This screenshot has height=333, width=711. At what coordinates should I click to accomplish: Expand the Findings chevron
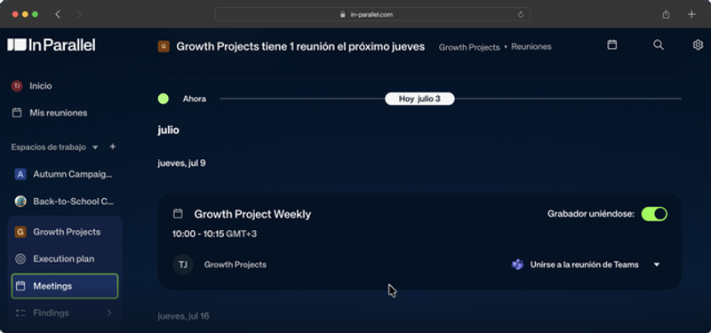click(x=108, y=313)
